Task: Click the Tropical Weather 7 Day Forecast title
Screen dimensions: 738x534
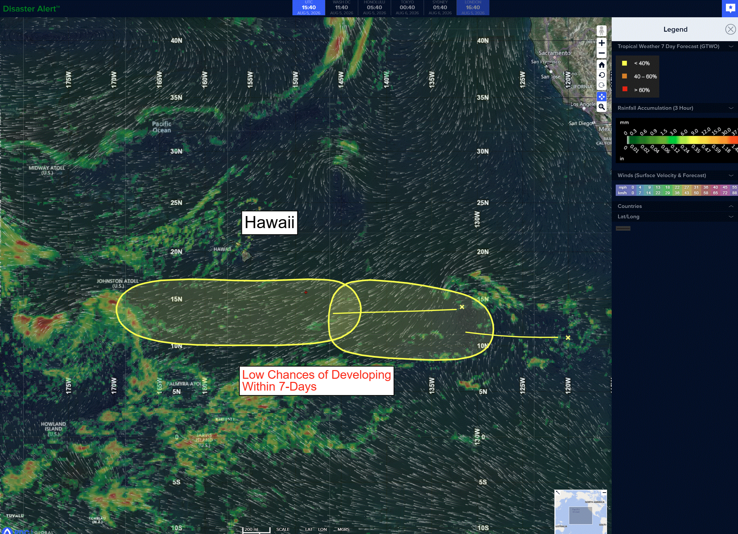Action: (x=668, y=46)
